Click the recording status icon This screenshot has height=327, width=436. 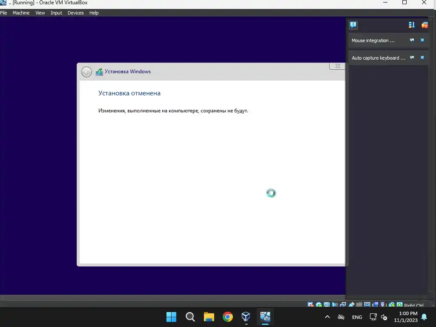pos(375,304)
